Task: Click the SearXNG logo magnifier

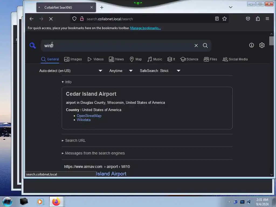Action: click(33, 45)
